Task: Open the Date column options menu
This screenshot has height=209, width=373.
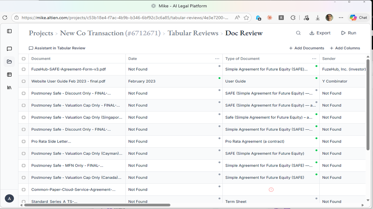Action: tap(217, 59)
